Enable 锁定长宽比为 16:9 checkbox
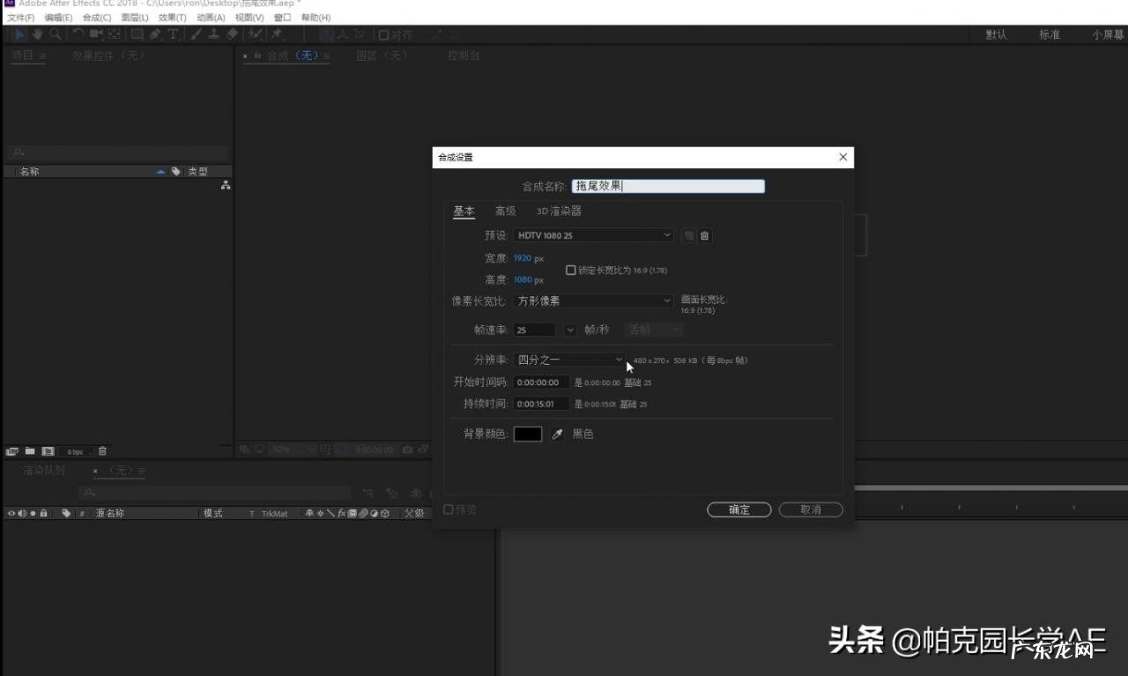The height and width of the screenshot is (676, 1128). point(571,270)
